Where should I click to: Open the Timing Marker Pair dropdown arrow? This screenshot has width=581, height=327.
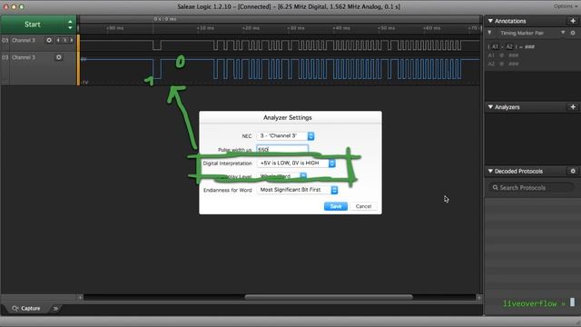563,33
